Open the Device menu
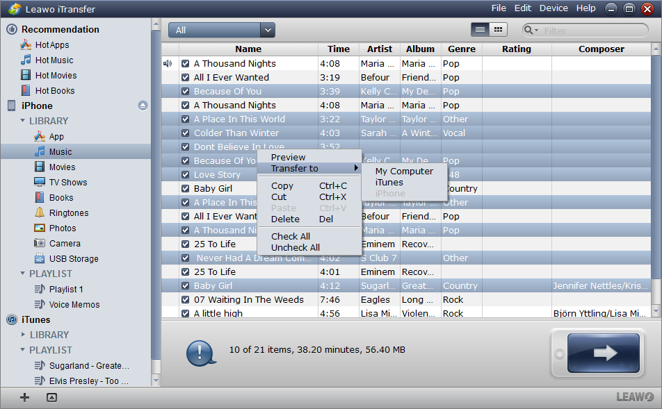Image resolution: width=662 pixels, height=409 pixels. 554,8
